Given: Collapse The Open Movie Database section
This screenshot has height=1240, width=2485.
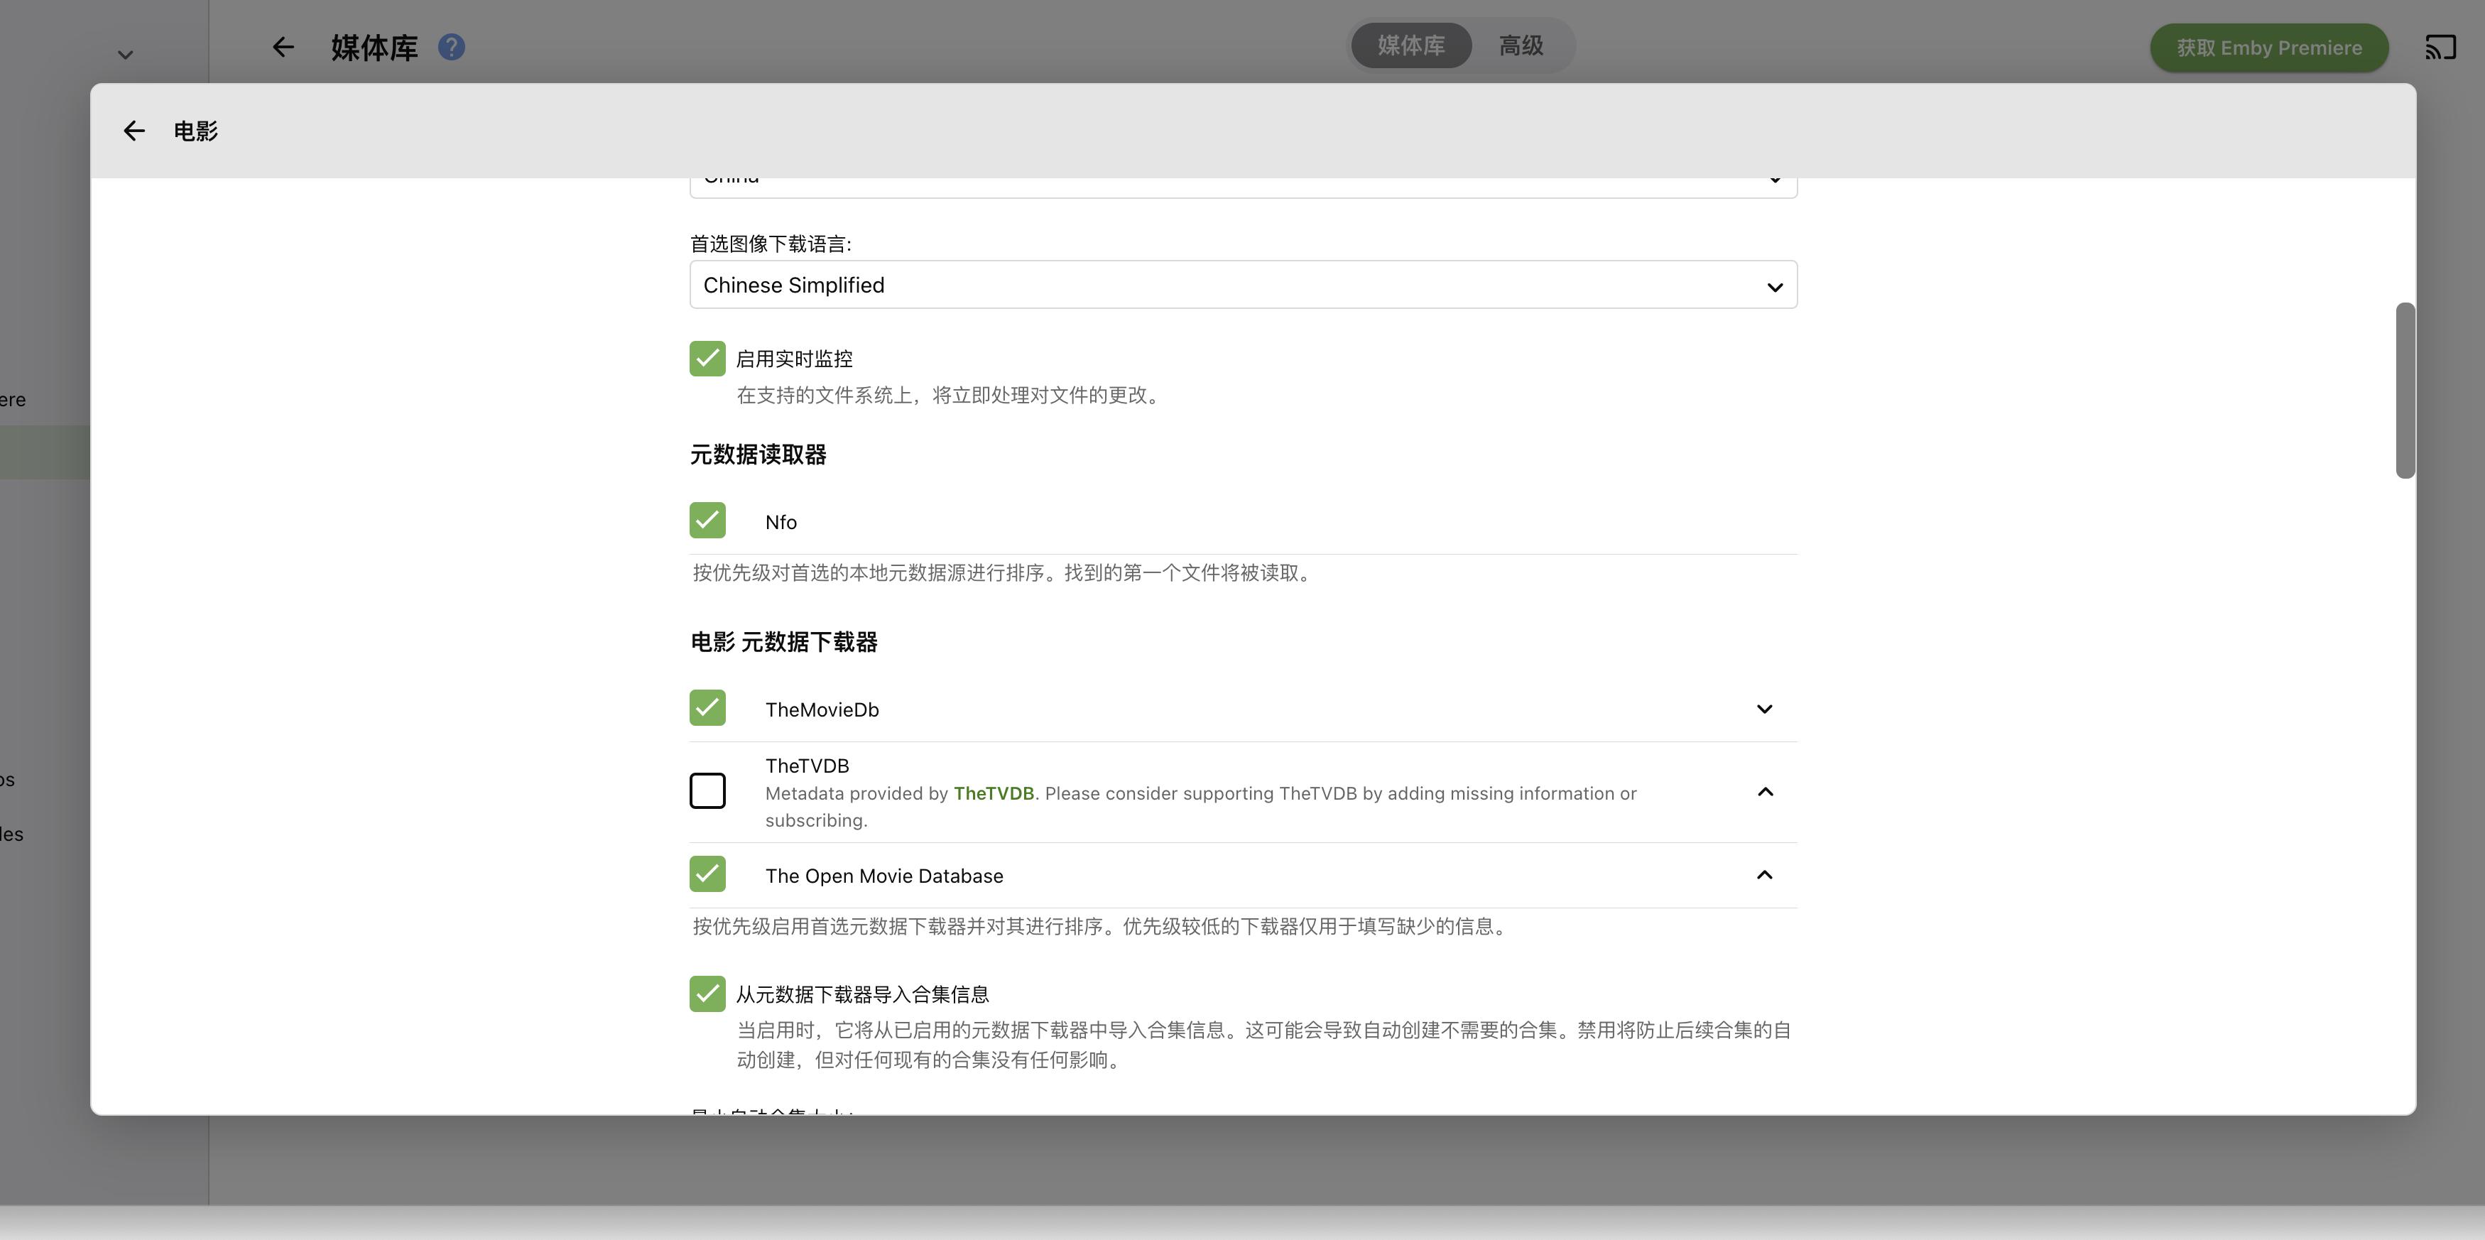Looking at the screenshot, I should click(1764, 875).
